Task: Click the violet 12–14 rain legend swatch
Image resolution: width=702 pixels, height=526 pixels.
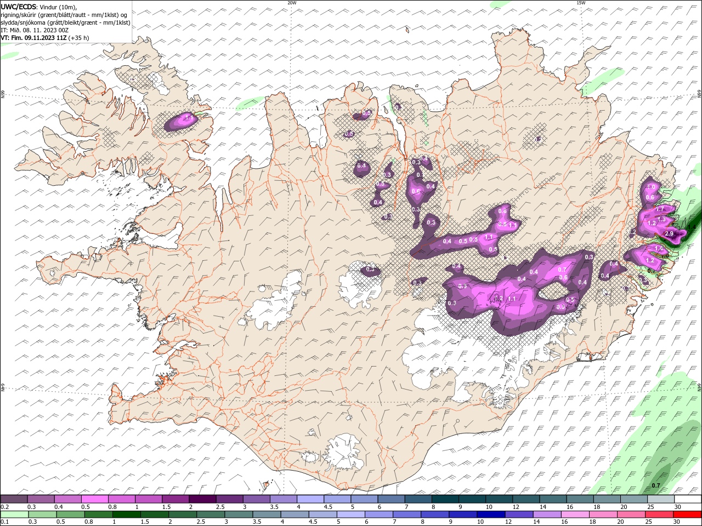Action: [518, 514]
